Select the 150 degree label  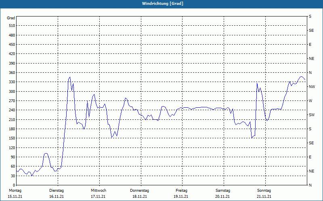point(12,138)
